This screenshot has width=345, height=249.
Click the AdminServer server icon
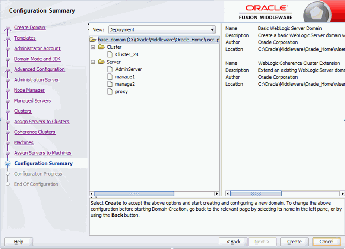point(110,69)
